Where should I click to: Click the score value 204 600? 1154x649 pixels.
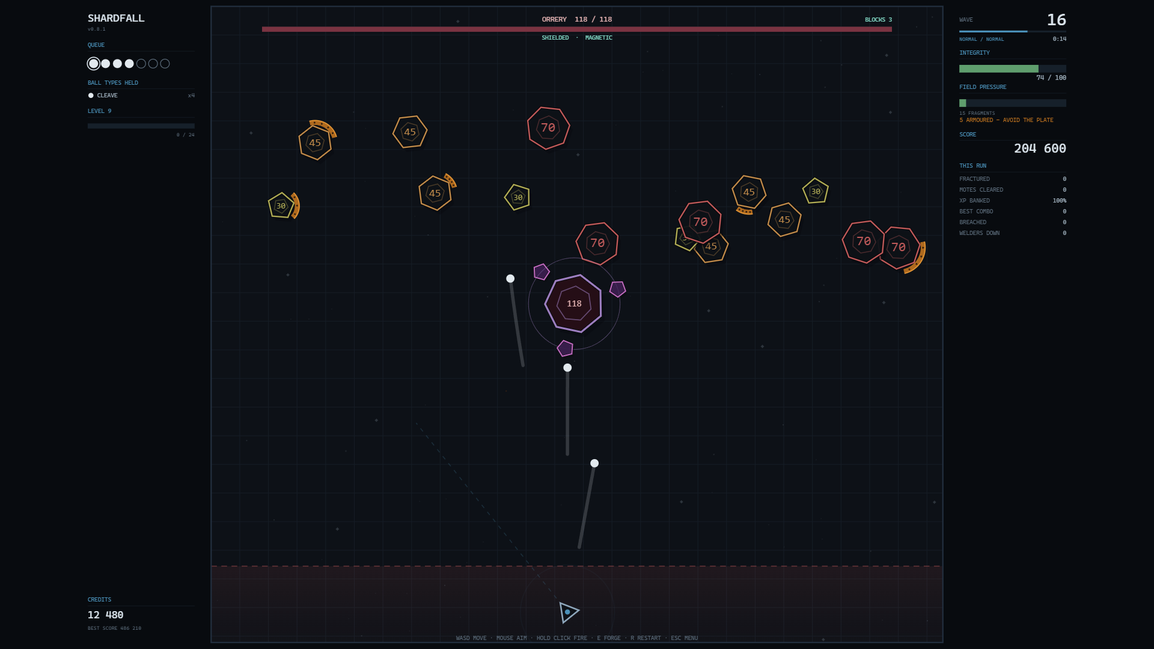1040,148
